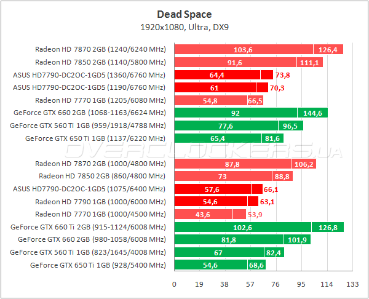Click the bar value 82,4
The height and width of the screenshot is (299, 369).
point(274,253)
